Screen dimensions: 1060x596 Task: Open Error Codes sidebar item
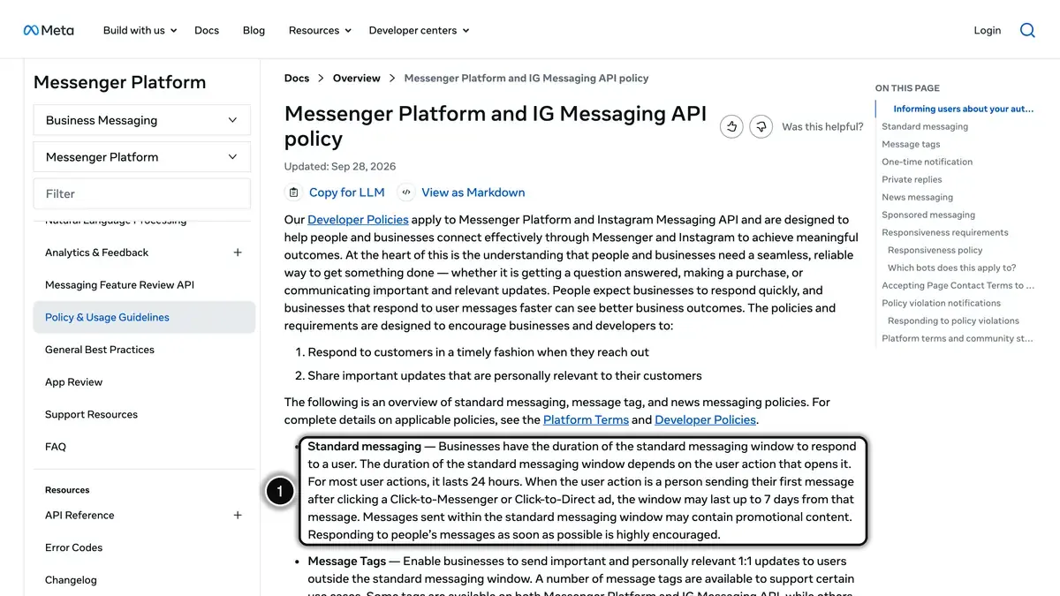click(73, 547)
